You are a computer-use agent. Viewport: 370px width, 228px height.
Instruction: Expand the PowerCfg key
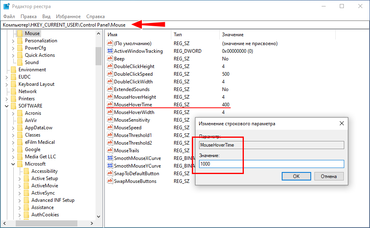13,48
